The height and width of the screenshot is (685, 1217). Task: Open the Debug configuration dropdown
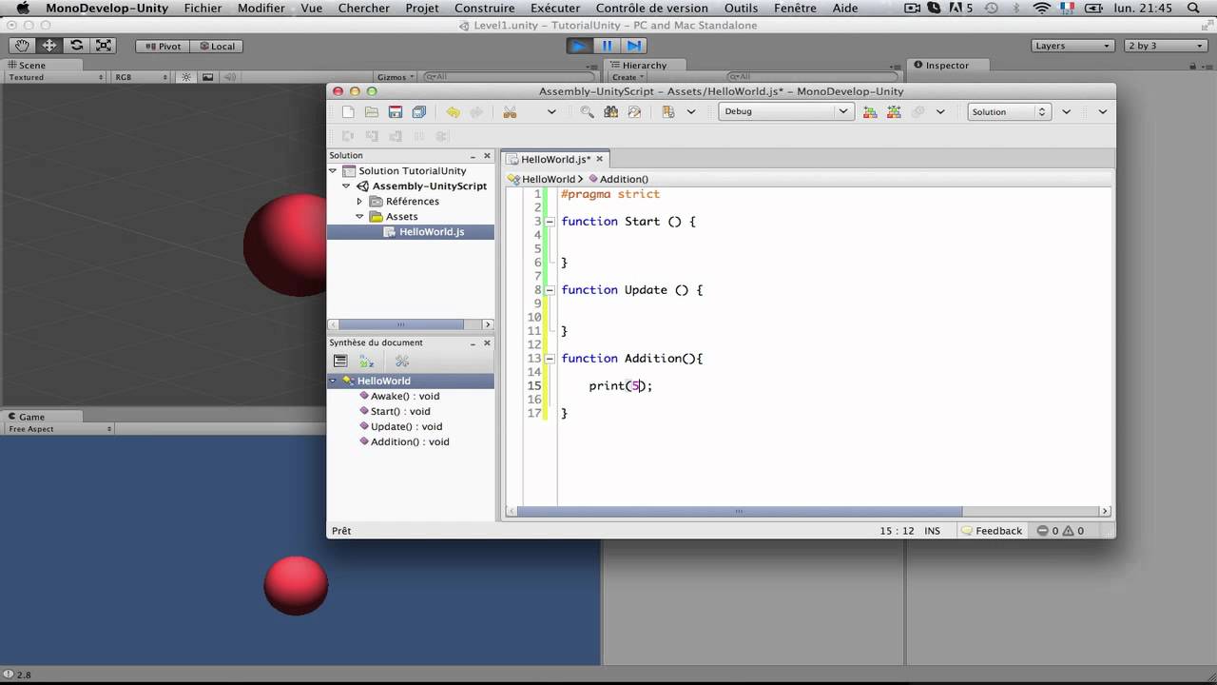(784, 112)
